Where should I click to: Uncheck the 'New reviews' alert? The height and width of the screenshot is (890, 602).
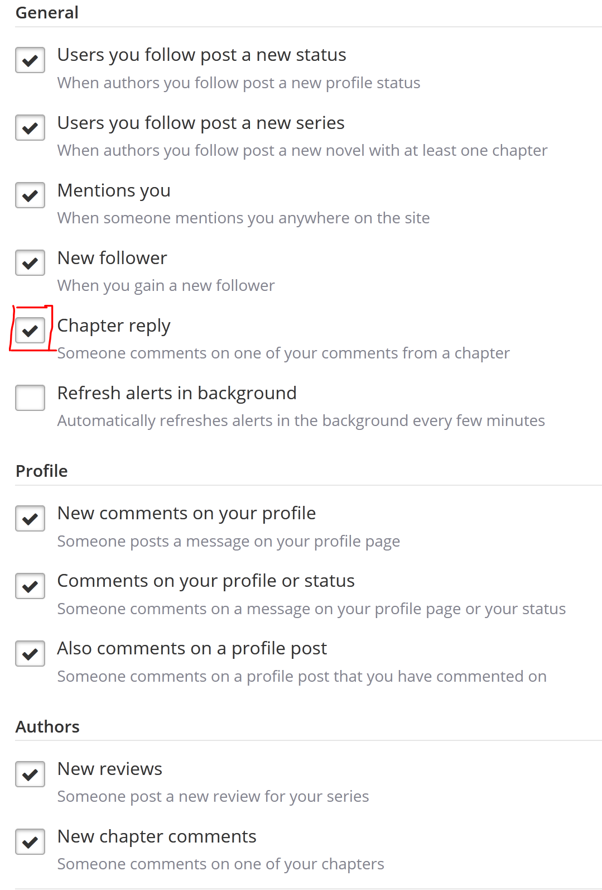pyautogui.click(x=30, y=774)
